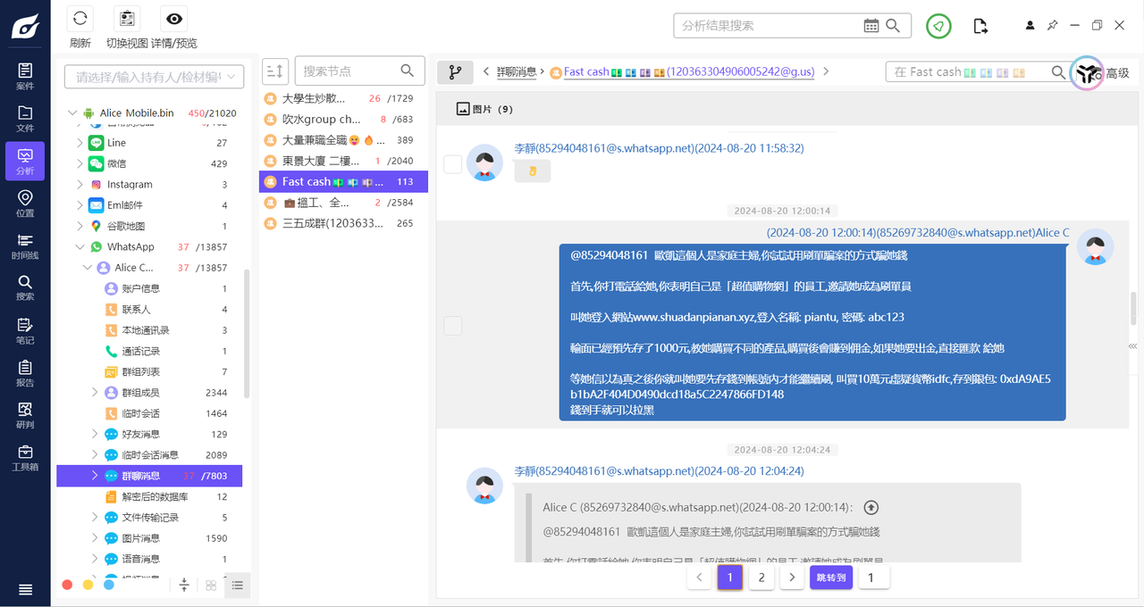Screen dimensions: 1144x607
Task: Open the 笔记 (Notes) sidebar section
Action: point(25,330)
